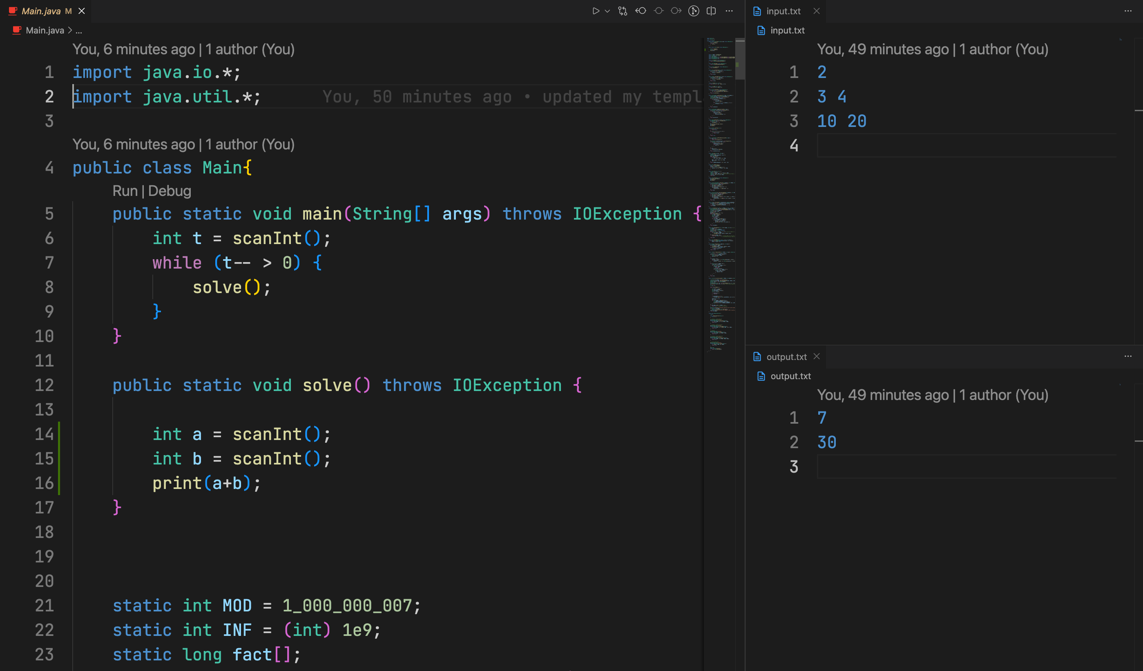1143x671 pixels.
Task: Go to next revision icon
Action: 676,11
